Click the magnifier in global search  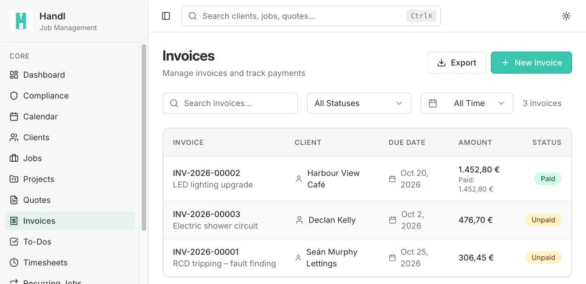(193, 16)
